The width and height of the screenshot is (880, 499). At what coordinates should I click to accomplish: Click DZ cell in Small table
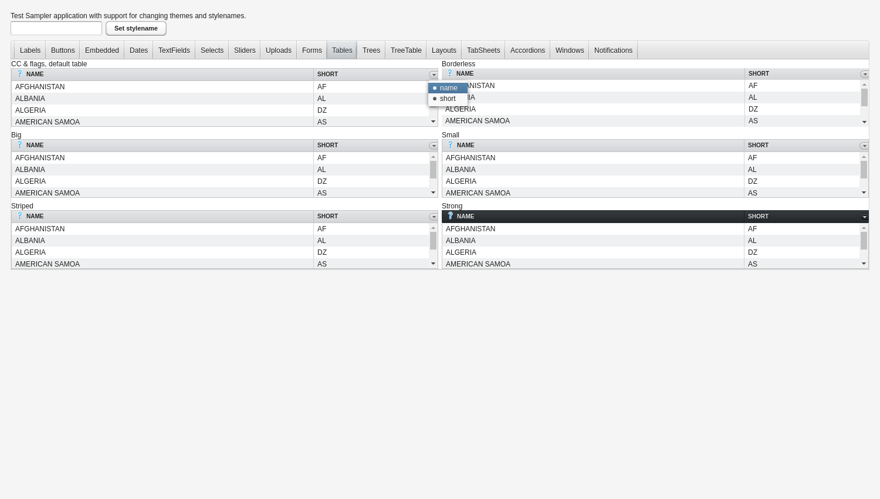[x=801, y=181]
